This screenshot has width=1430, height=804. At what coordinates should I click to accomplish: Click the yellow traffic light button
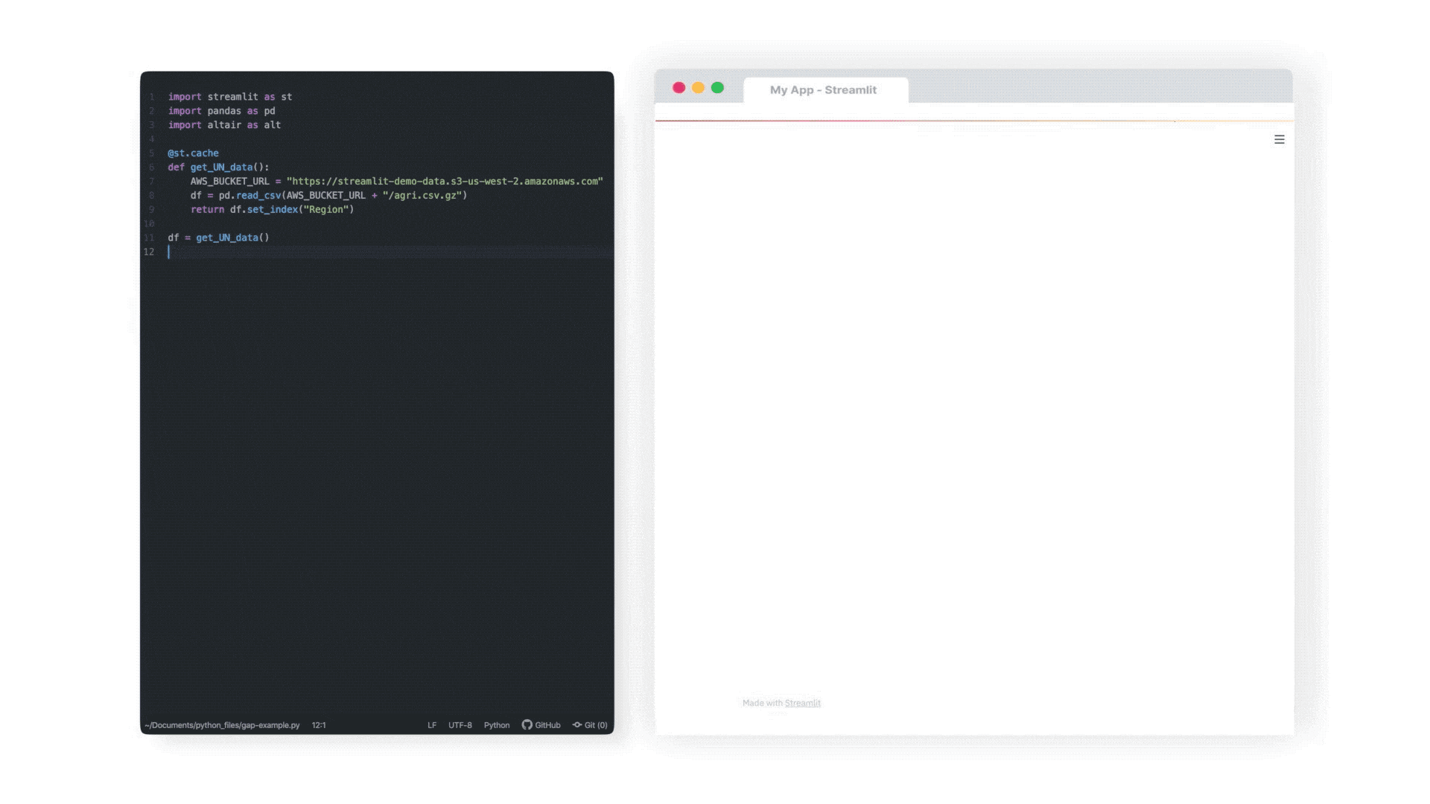(698, 87)
